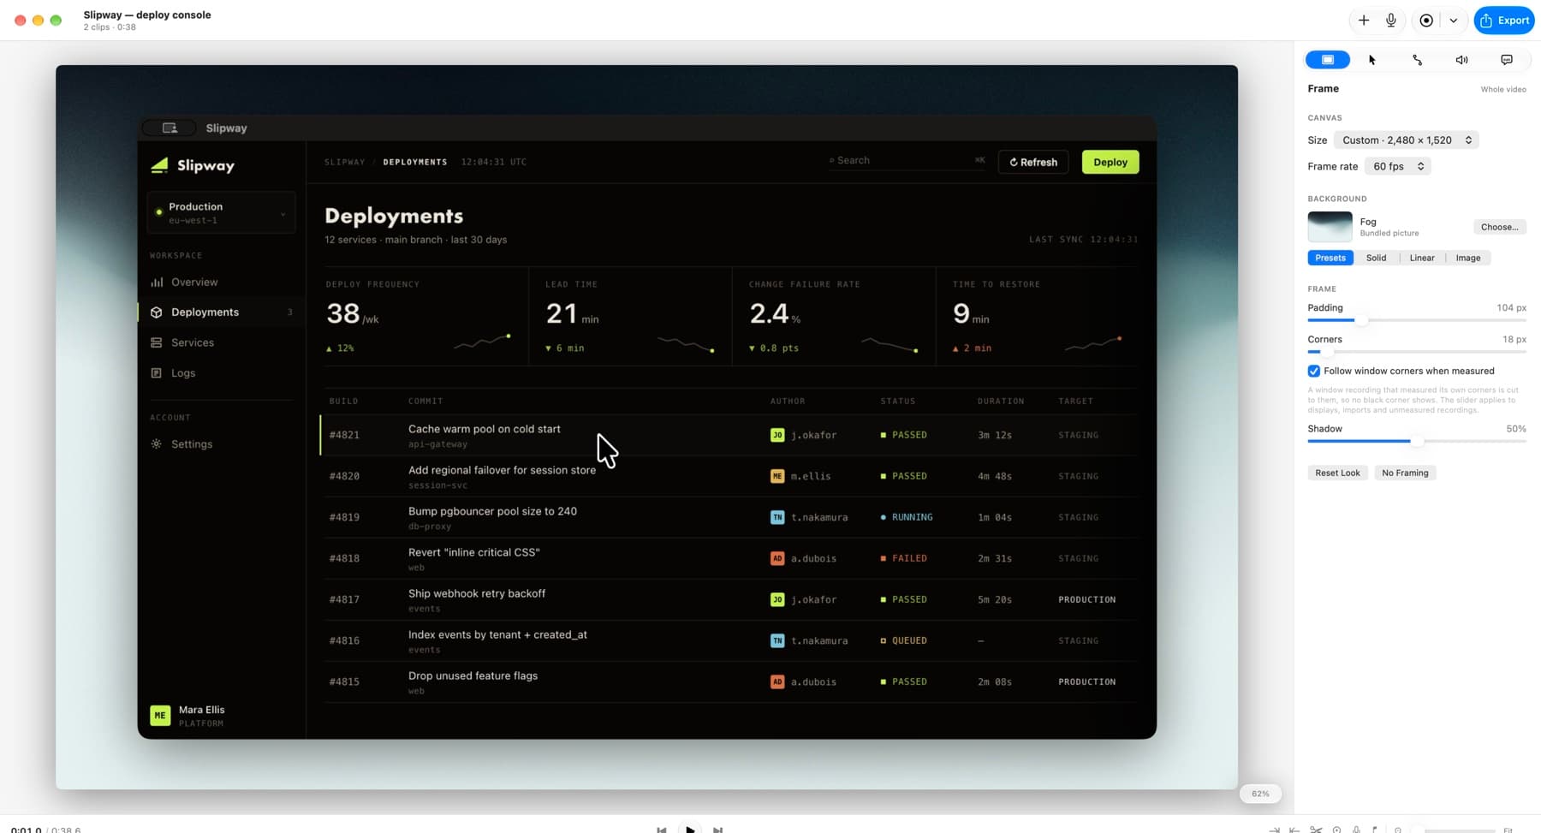Click the 62% zoom level badge

[1260, 794]
